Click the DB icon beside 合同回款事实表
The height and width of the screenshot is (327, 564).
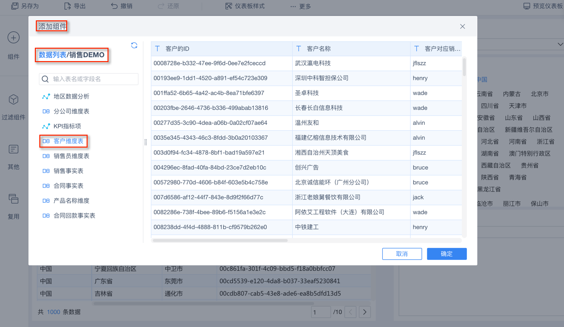[x=46, y=215]
